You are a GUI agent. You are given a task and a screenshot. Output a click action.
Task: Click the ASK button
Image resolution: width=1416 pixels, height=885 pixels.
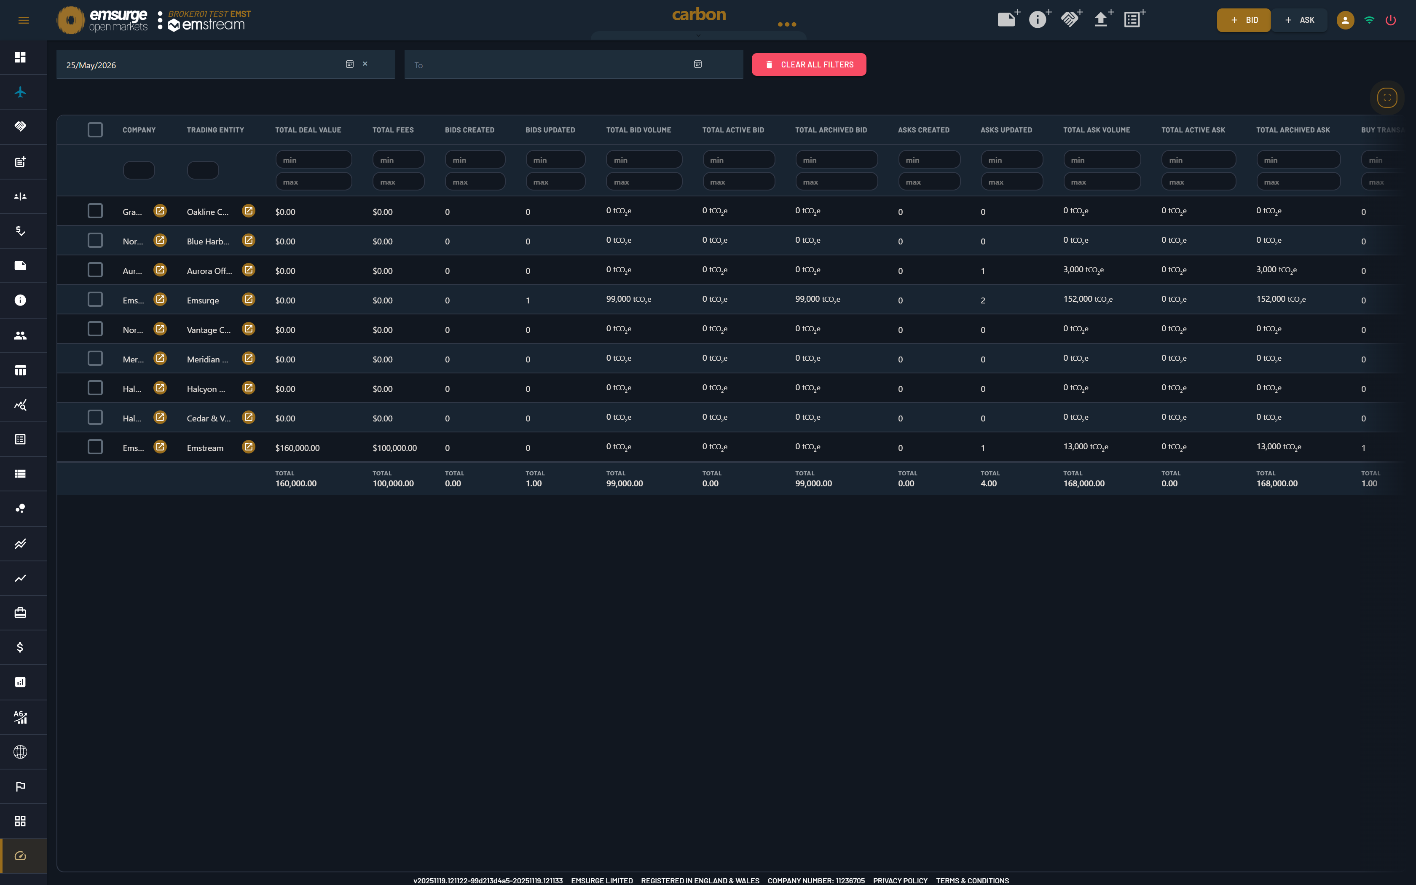(1299, 20)
